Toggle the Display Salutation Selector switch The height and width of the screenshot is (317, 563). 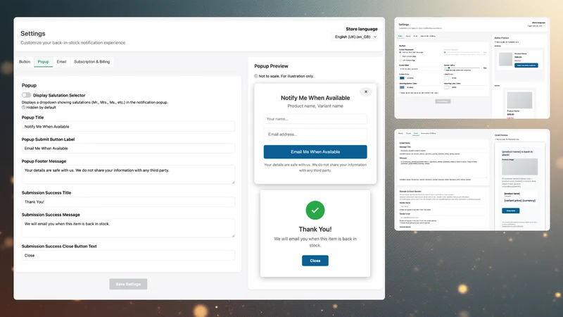26,95
